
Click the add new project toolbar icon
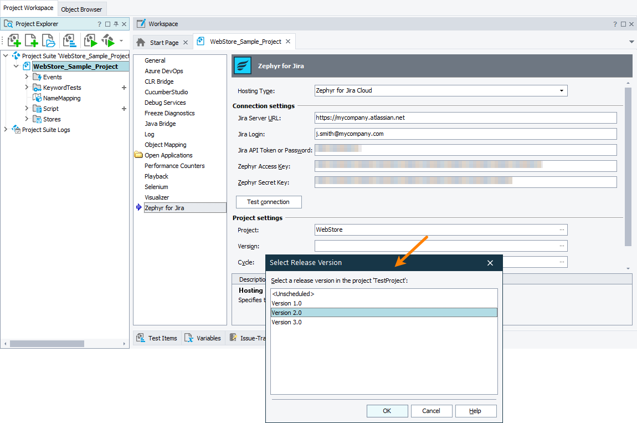[14, 40]
